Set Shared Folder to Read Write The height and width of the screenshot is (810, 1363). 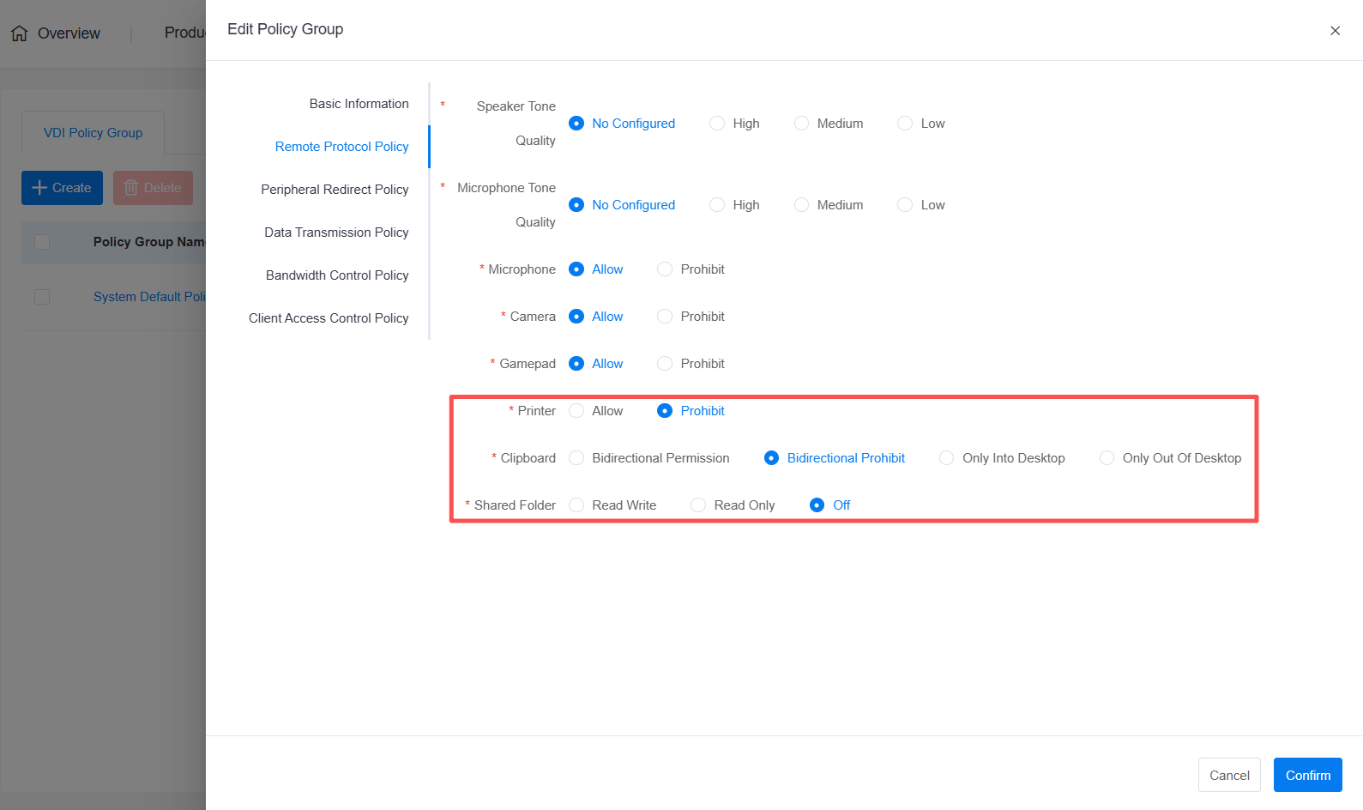[x=576, y=505]
